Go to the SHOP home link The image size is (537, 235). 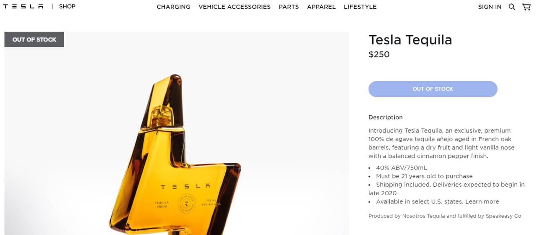click(x=67, y=6)
